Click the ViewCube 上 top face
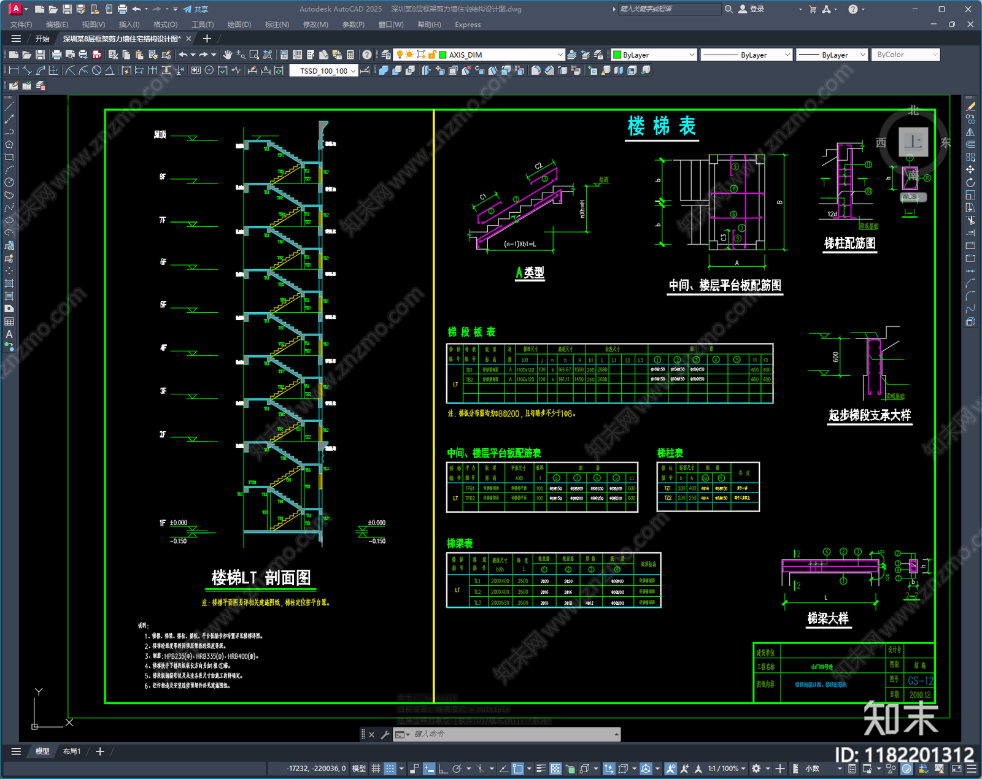The width and height of the screenshot is (982, 779). pyautogui.click(x=913, y=142)
